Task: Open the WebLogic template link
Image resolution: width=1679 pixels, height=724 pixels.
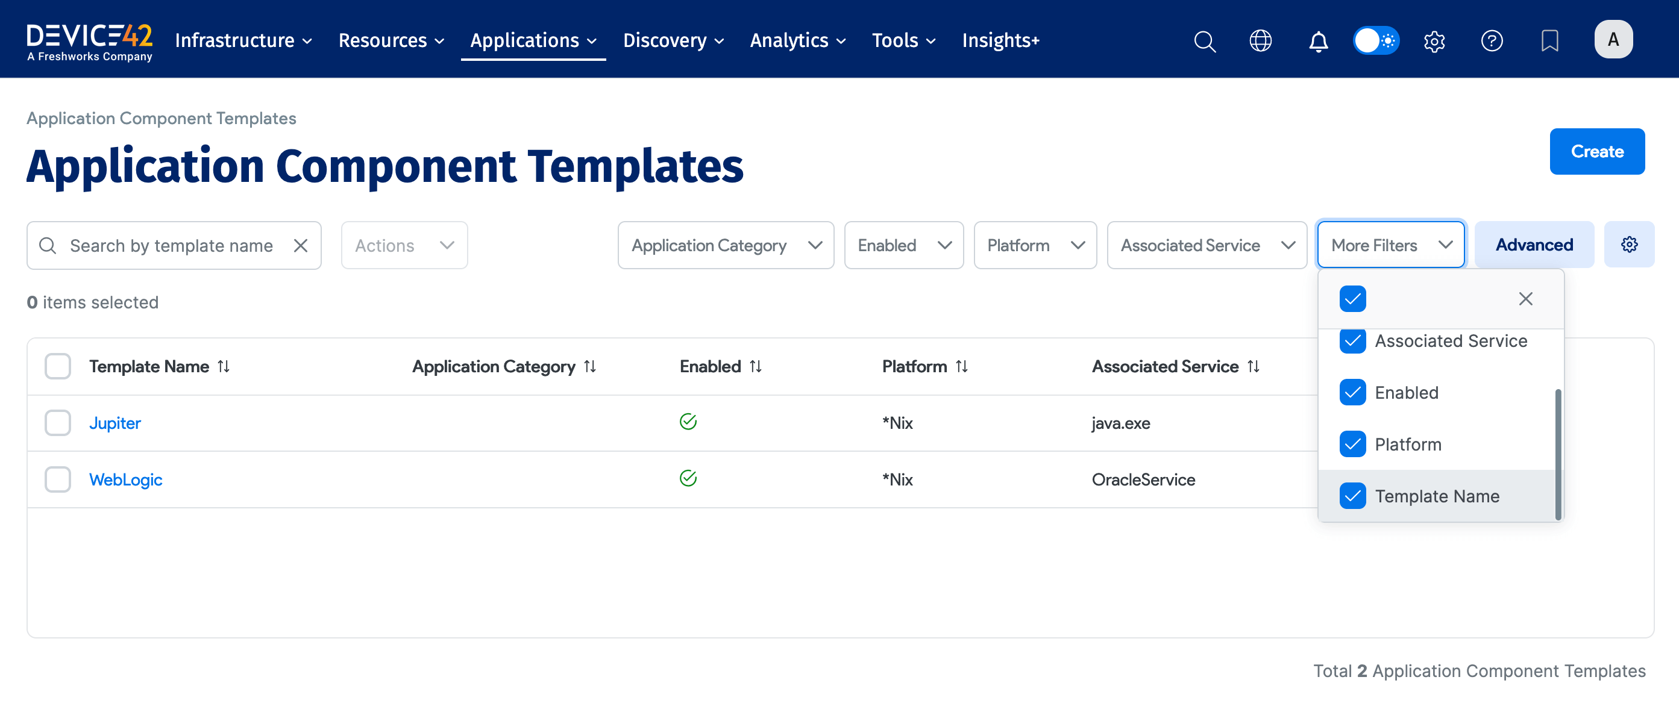Action: tap(126, 479)
